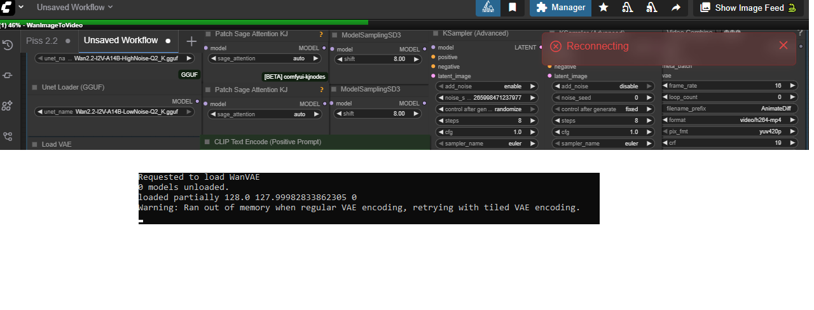
Task: Click the crf value field showing 19
Action: pyautogui.click(x=730, y=143)
